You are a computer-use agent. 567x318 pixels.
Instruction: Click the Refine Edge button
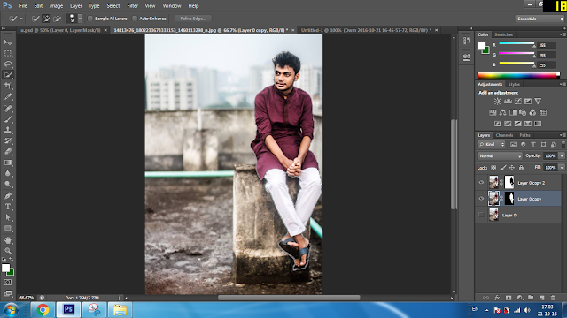tap(193, 19)
